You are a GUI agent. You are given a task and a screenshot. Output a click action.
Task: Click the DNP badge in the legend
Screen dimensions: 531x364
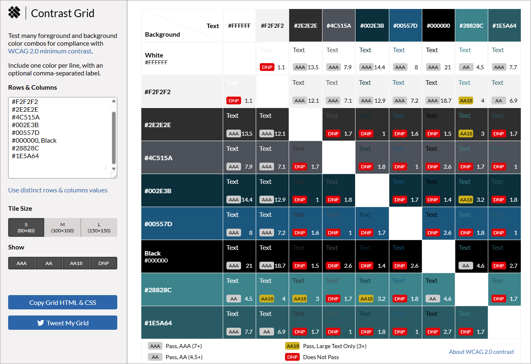pyautogui.click(x=292, y=357)
